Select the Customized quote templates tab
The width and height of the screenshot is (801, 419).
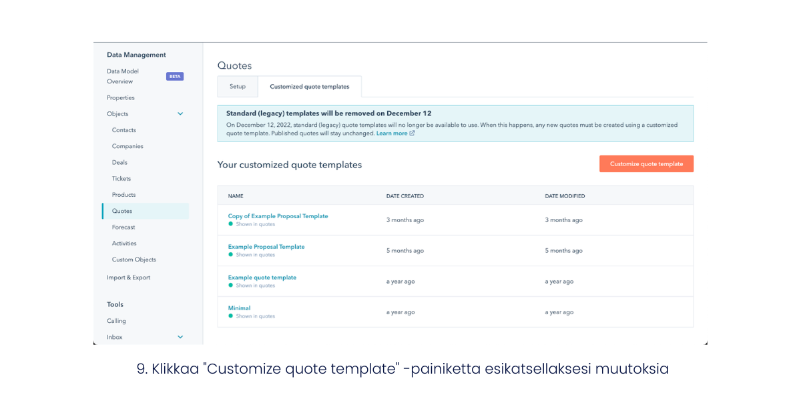point(310,87)
